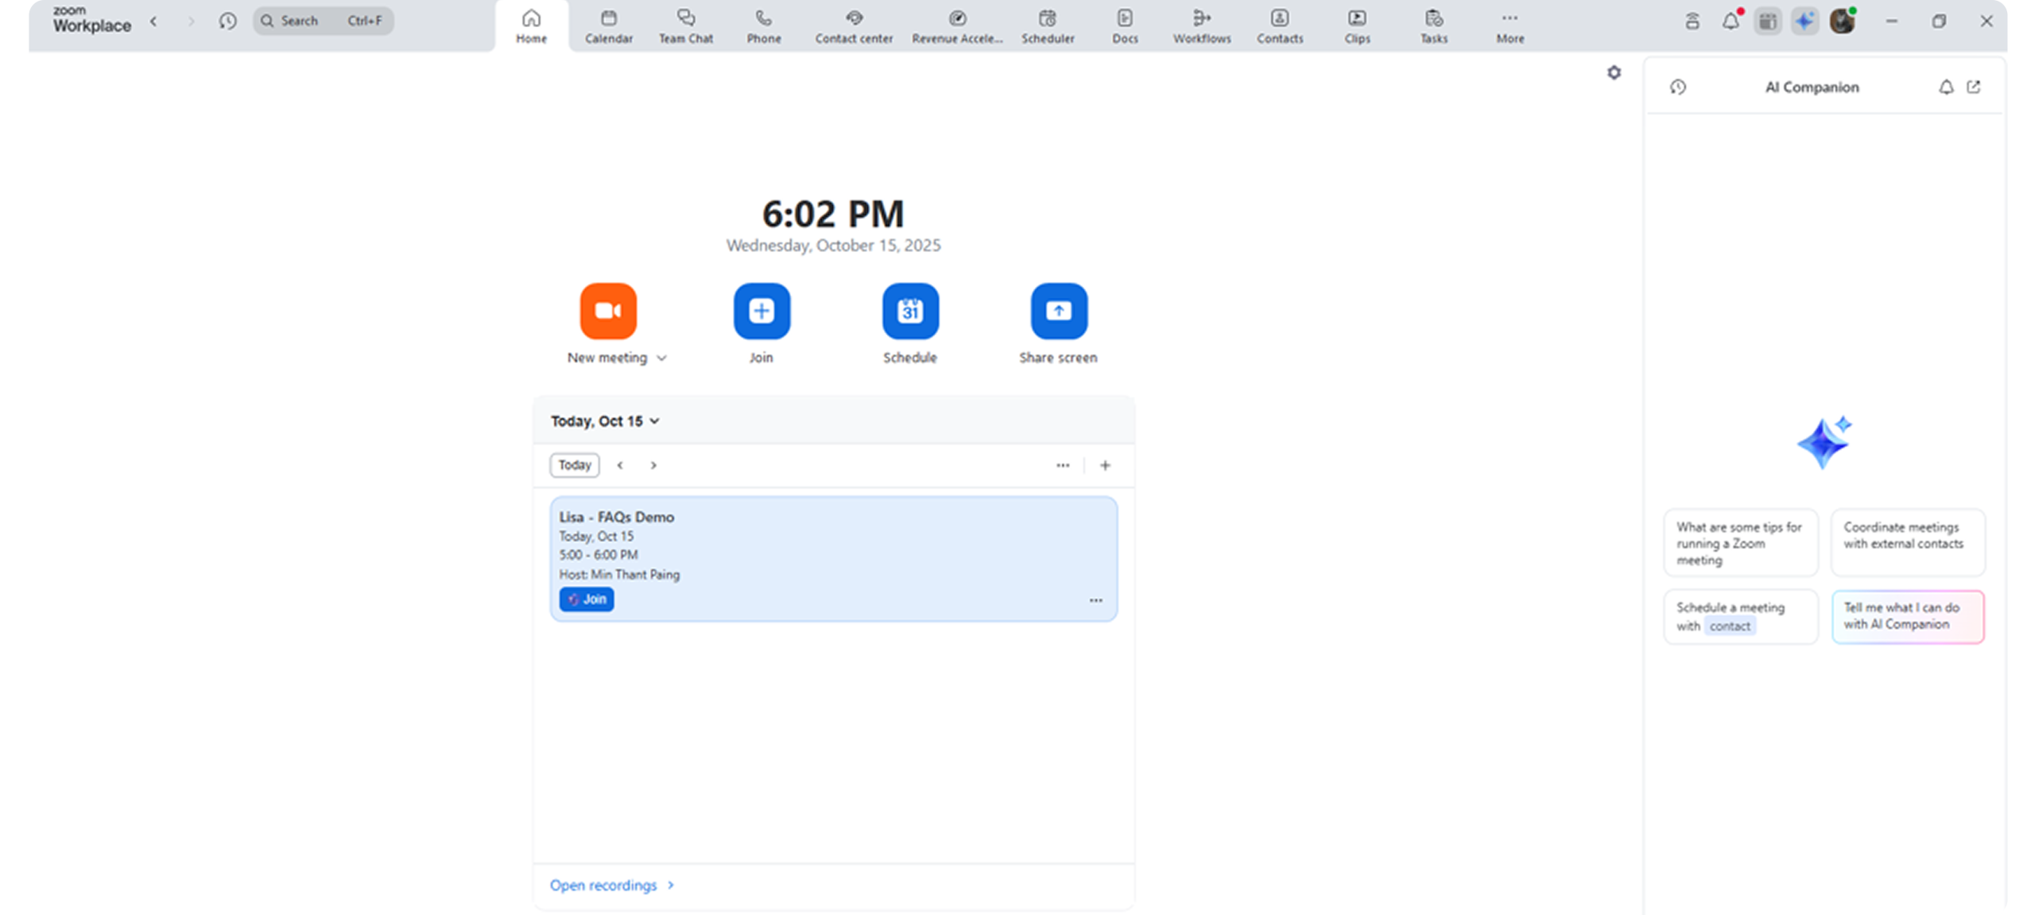This screenshot has width=2035, height=915.
Task: Open the Schedule calendar icon
Action: coord(909,311)
